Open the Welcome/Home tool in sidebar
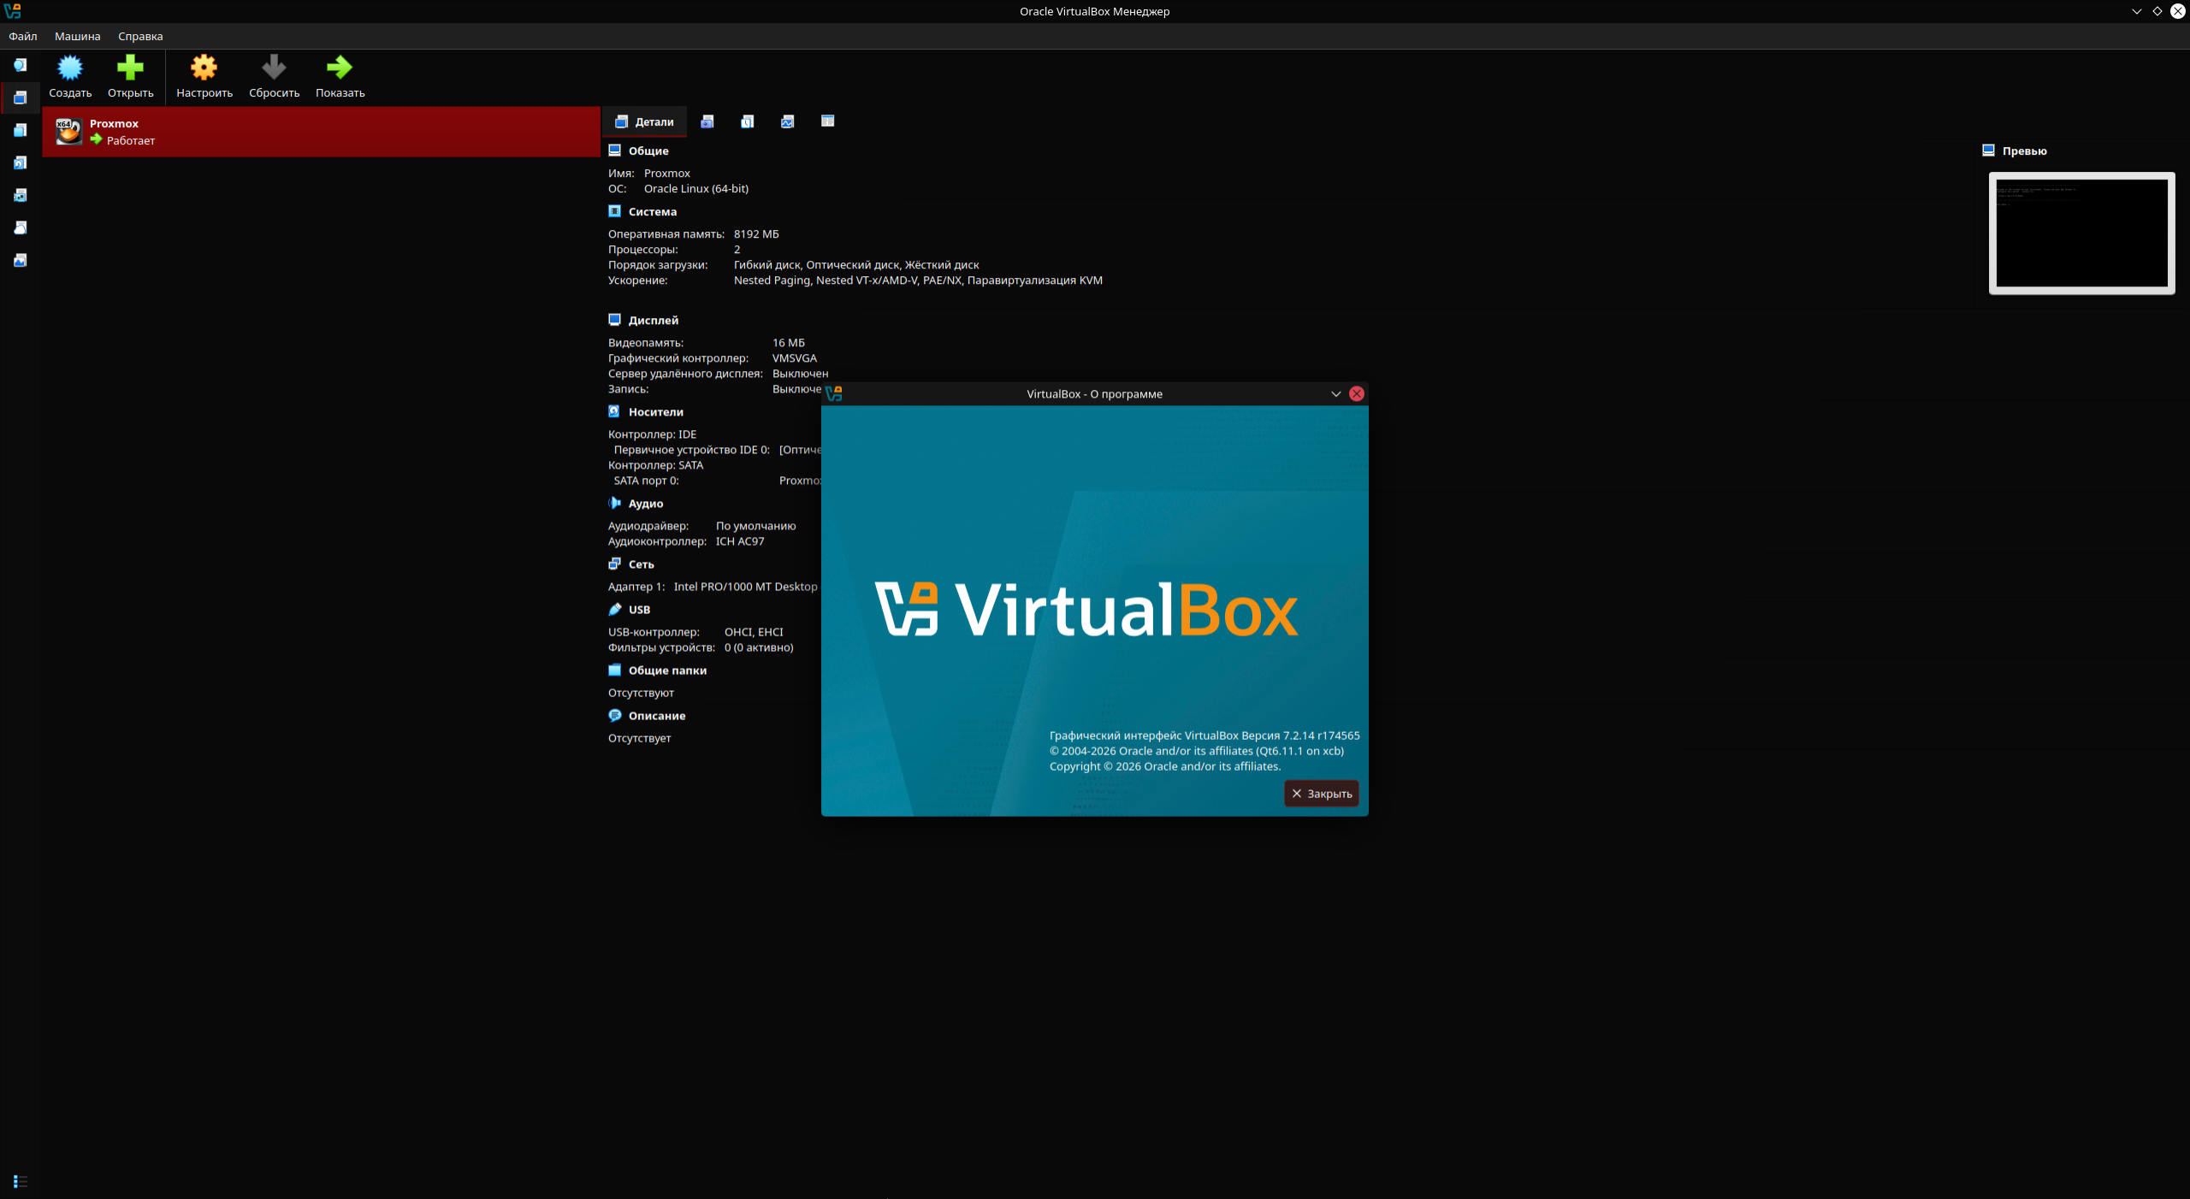This screenshot has height=1199, width=2190. point(21,65)
